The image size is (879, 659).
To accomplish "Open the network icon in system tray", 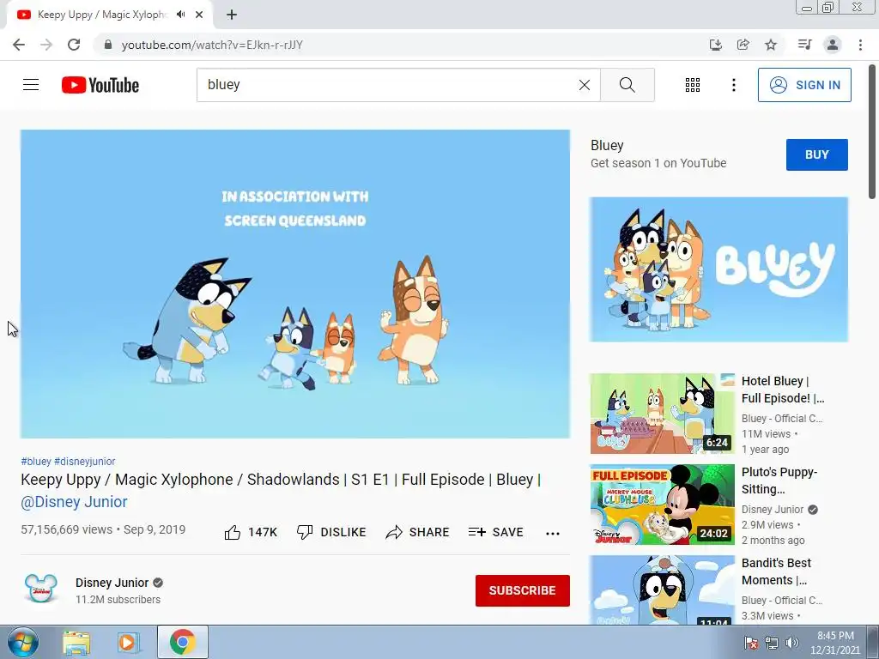I will [772, 643].
